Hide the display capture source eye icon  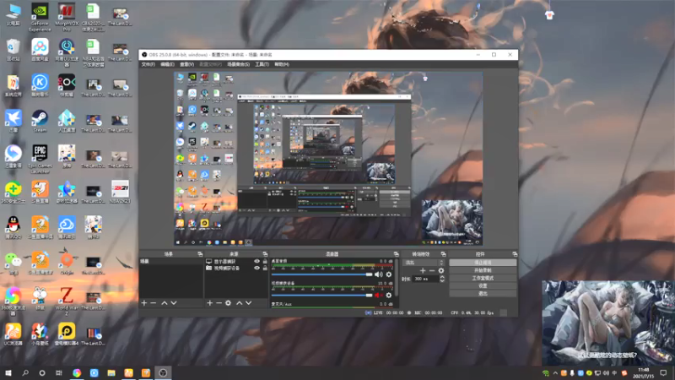pos(257,262)
